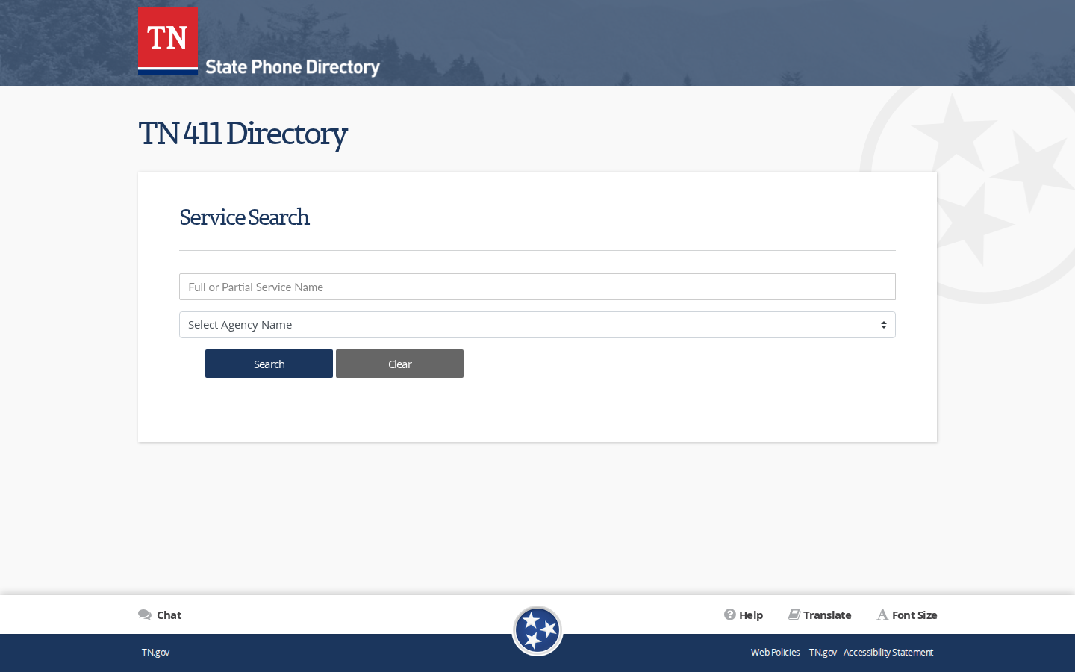The height and width of the screenshot is (672, 1075).
Task: Click the red TN logo
Action: 168,40
